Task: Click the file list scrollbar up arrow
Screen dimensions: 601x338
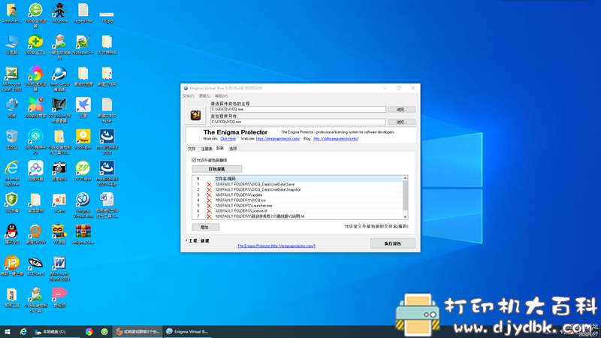Action: point(405,179)
